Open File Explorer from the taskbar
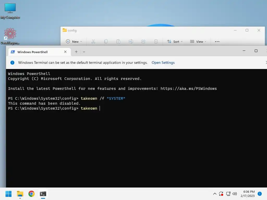Viewport: 267px width, 200px height. point(20,194)
